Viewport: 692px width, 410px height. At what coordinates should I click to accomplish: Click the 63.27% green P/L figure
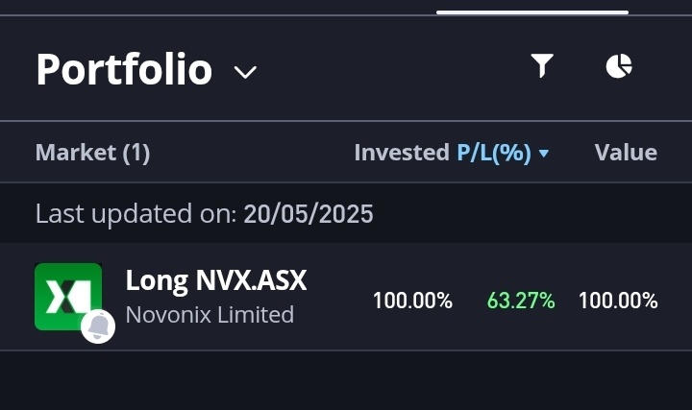click(521, 301)
